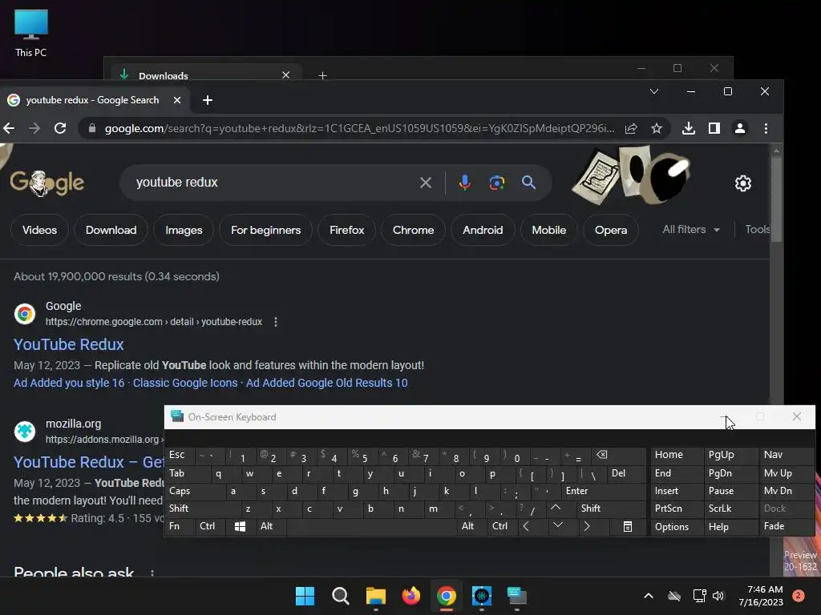The width and height of the screenshot is (821, 615).
Task: Select the Images filter chip
Action: pos(184,230)
